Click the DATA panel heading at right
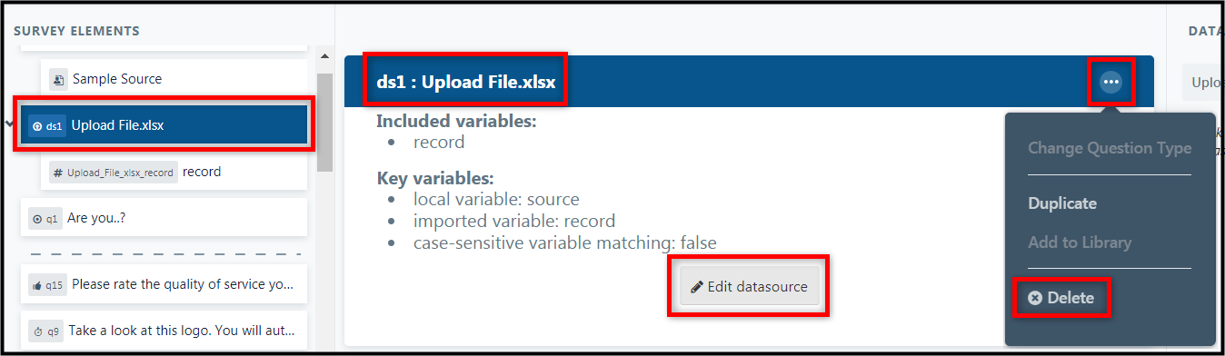 click(x=1206, y=31)
